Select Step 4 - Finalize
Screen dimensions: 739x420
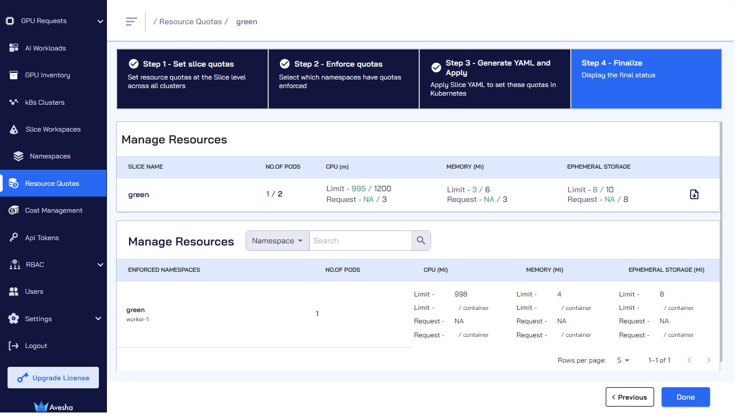pyautogui.click(x=646, y=79)
